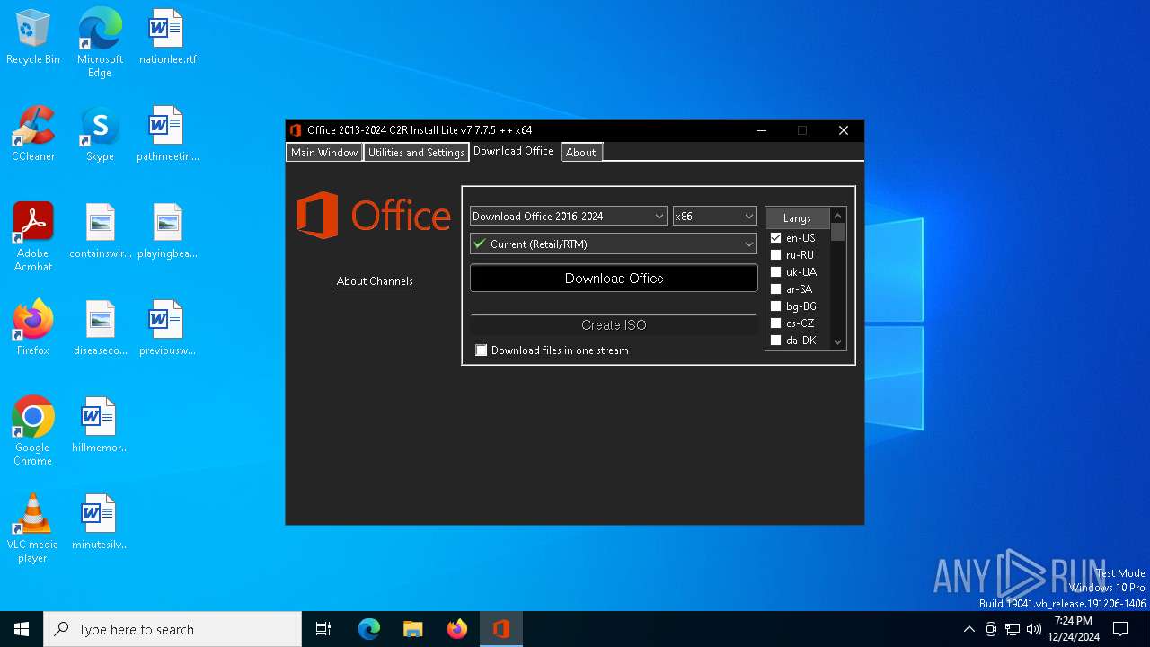Check the ru-RU language checkbox
The height and width of the screenshot is (647, 1150).
pos(776,255)
